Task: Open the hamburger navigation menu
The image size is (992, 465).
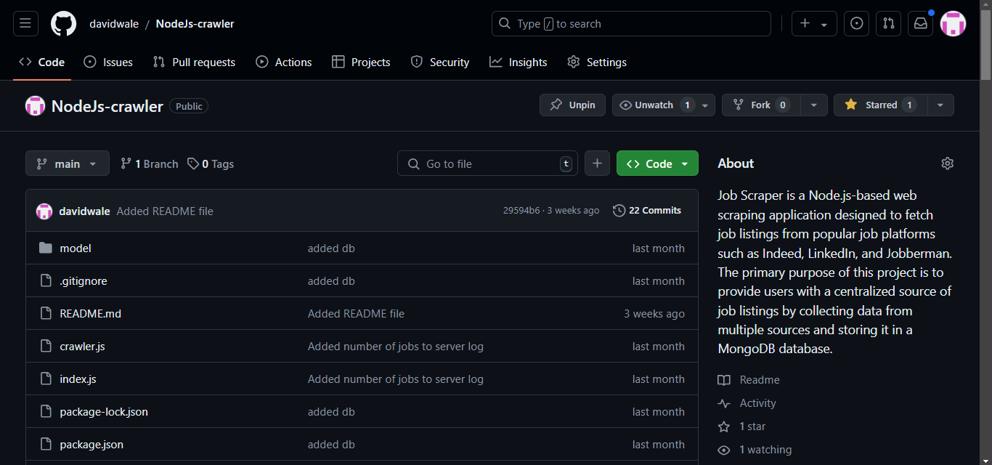Action: click(25, 24)
